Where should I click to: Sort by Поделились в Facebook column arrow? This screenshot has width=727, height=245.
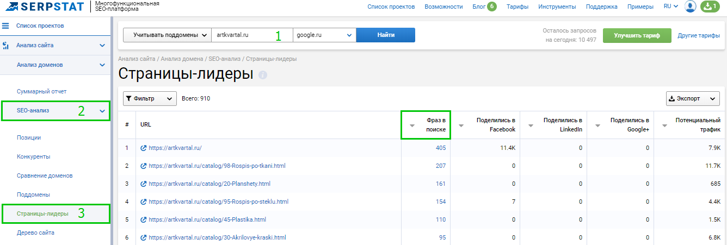coord(461,125)
